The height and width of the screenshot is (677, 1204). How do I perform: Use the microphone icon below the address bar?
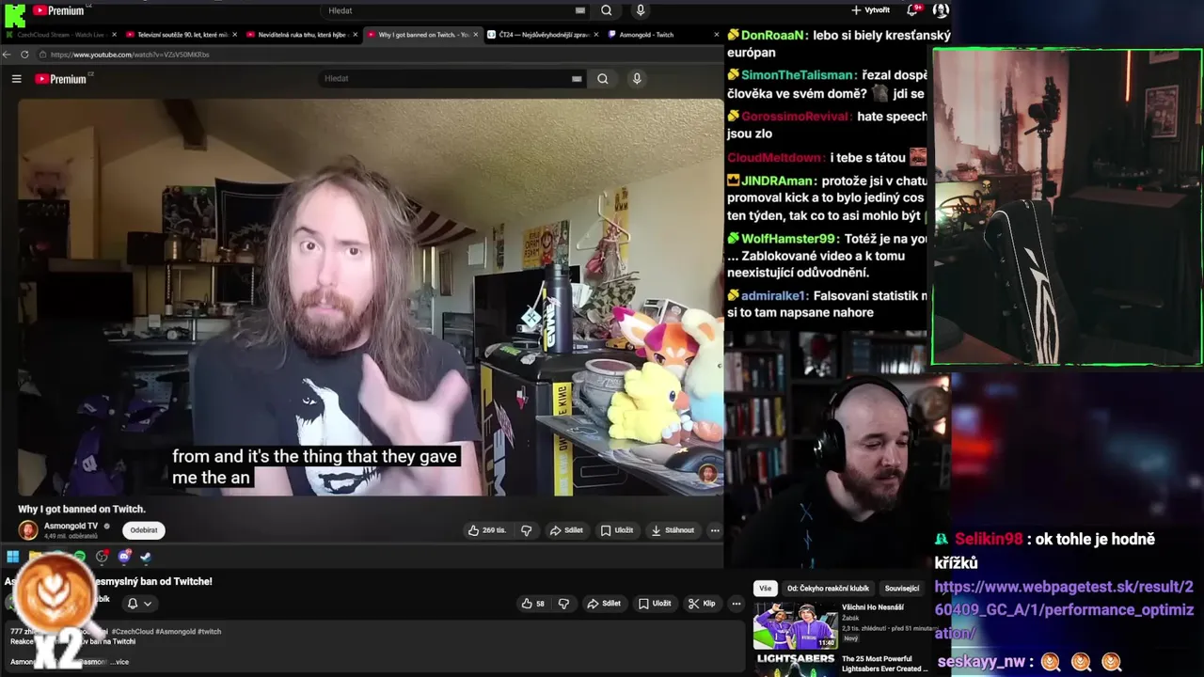point(637,79)
